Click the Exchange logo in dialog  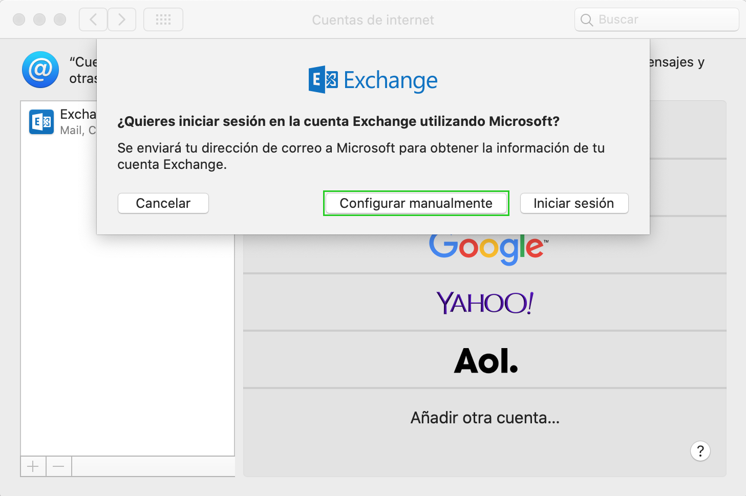pyautogui.click(x=373, y=80)
